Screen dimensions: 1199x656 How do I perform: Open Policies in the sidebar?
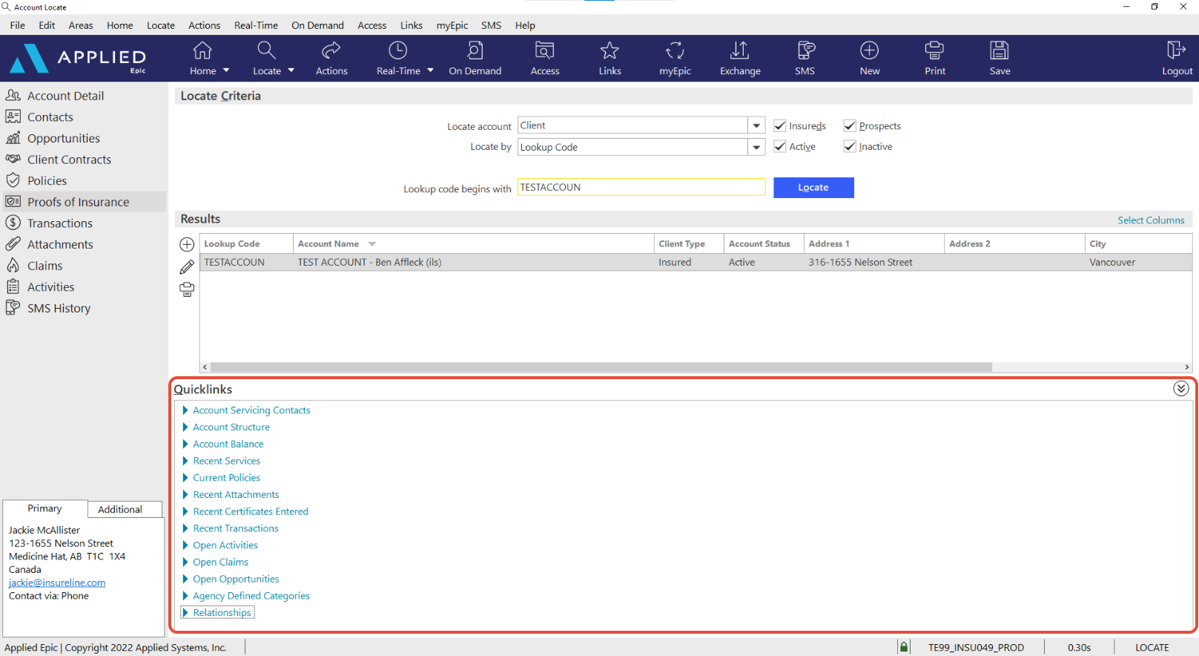(47, 181)
